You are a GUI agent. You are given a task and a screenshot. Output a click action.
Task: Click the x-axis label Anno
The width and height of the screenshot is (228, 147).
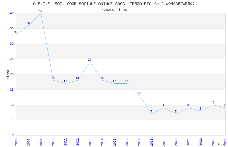point(221,144)
